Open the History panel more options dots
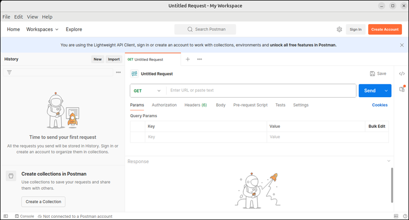The width and height of the screenshot is (409, 220). click(x=119, y=72)
